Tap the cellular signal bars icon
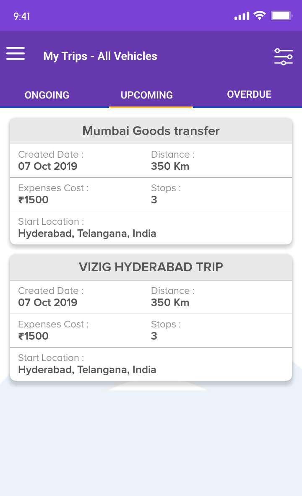Image resolution: width=302 pixels, height=496 pixels. 242,16
